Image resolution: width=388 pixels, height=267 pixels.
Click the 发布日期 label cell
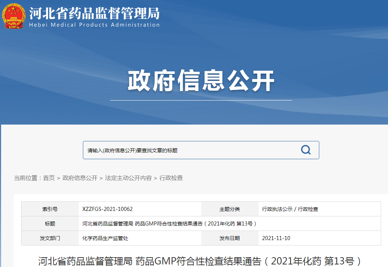tap(229, 238)
